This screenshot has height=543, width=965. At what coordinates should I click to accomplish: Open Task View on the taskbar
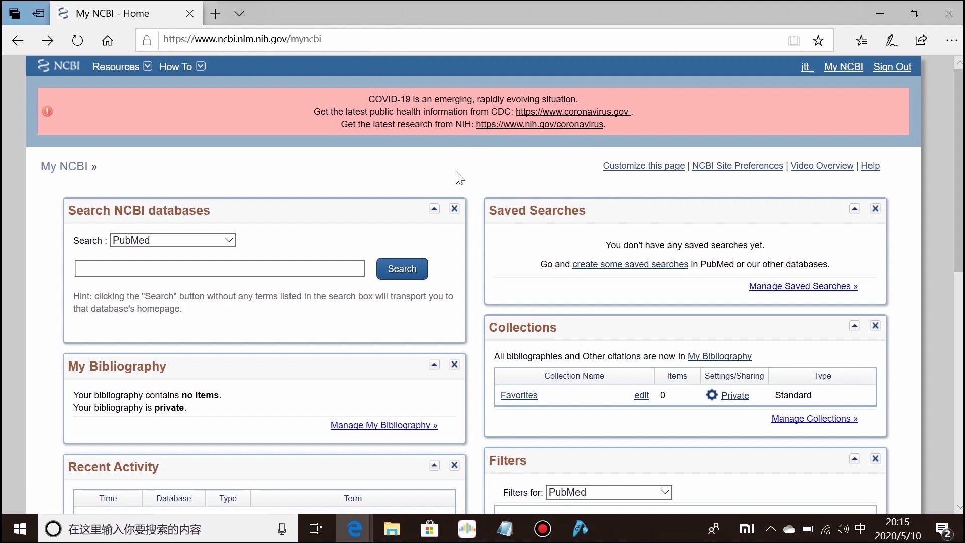[x=316, y=529]
